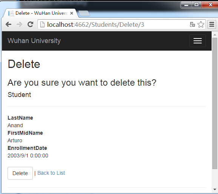Screen dimensions: 218x194
Task: Click the browser forward arrow
Action: click(x=19, y=25)
